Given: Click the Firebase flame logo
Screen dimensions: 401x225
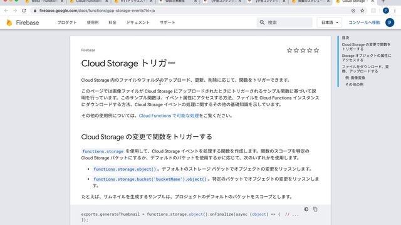Looking at the screenshot, I should coord(9,22).
